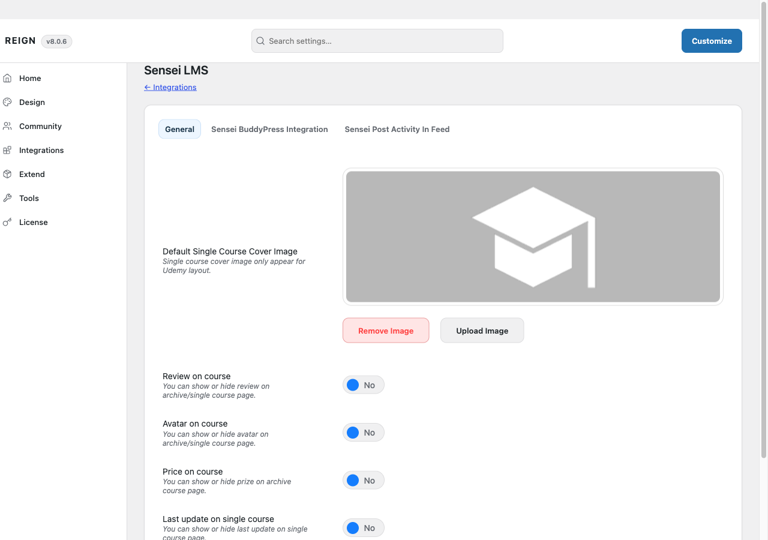
Task: Switch to Sensei Post Activity In Feed tab
Action: coord(397,129)
